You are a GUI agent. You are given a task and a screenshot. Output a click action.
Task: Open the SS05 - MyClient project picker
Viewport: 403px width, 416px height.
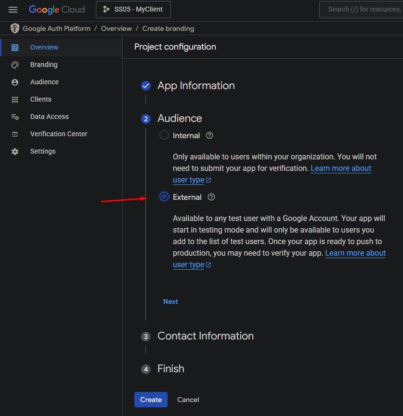coord(133,10)
